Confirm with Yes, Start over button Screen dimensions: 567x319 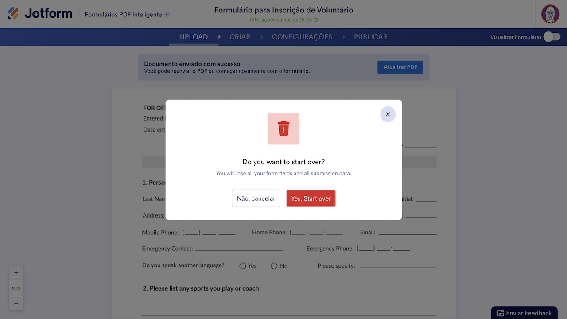(x=311, y=198)
